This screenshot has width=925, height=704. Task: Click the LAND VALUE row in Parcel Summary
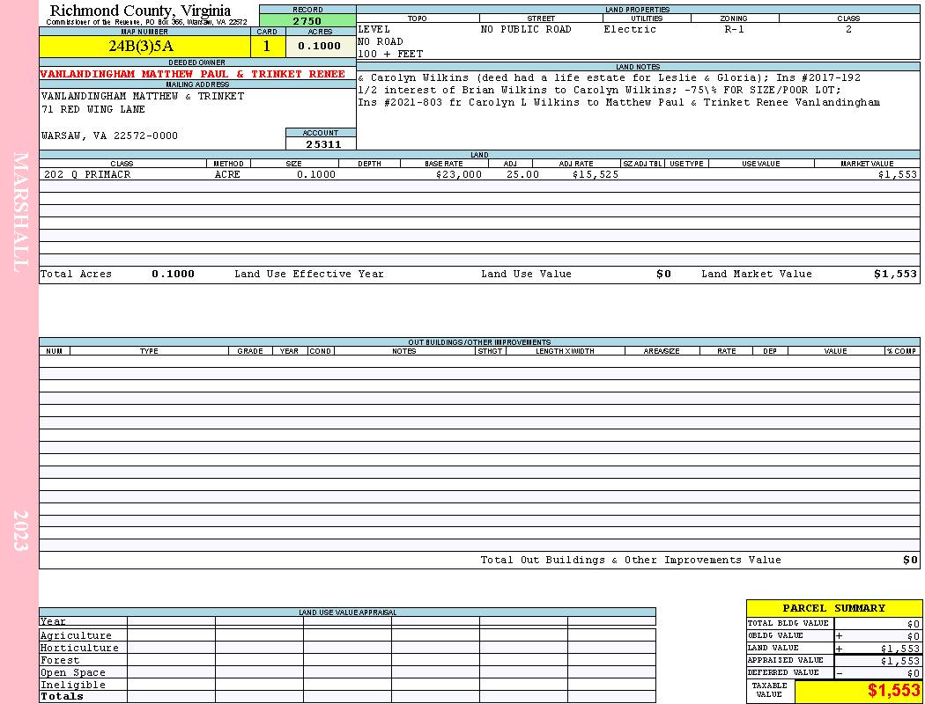pyautogui.click(x=833, y=648)
